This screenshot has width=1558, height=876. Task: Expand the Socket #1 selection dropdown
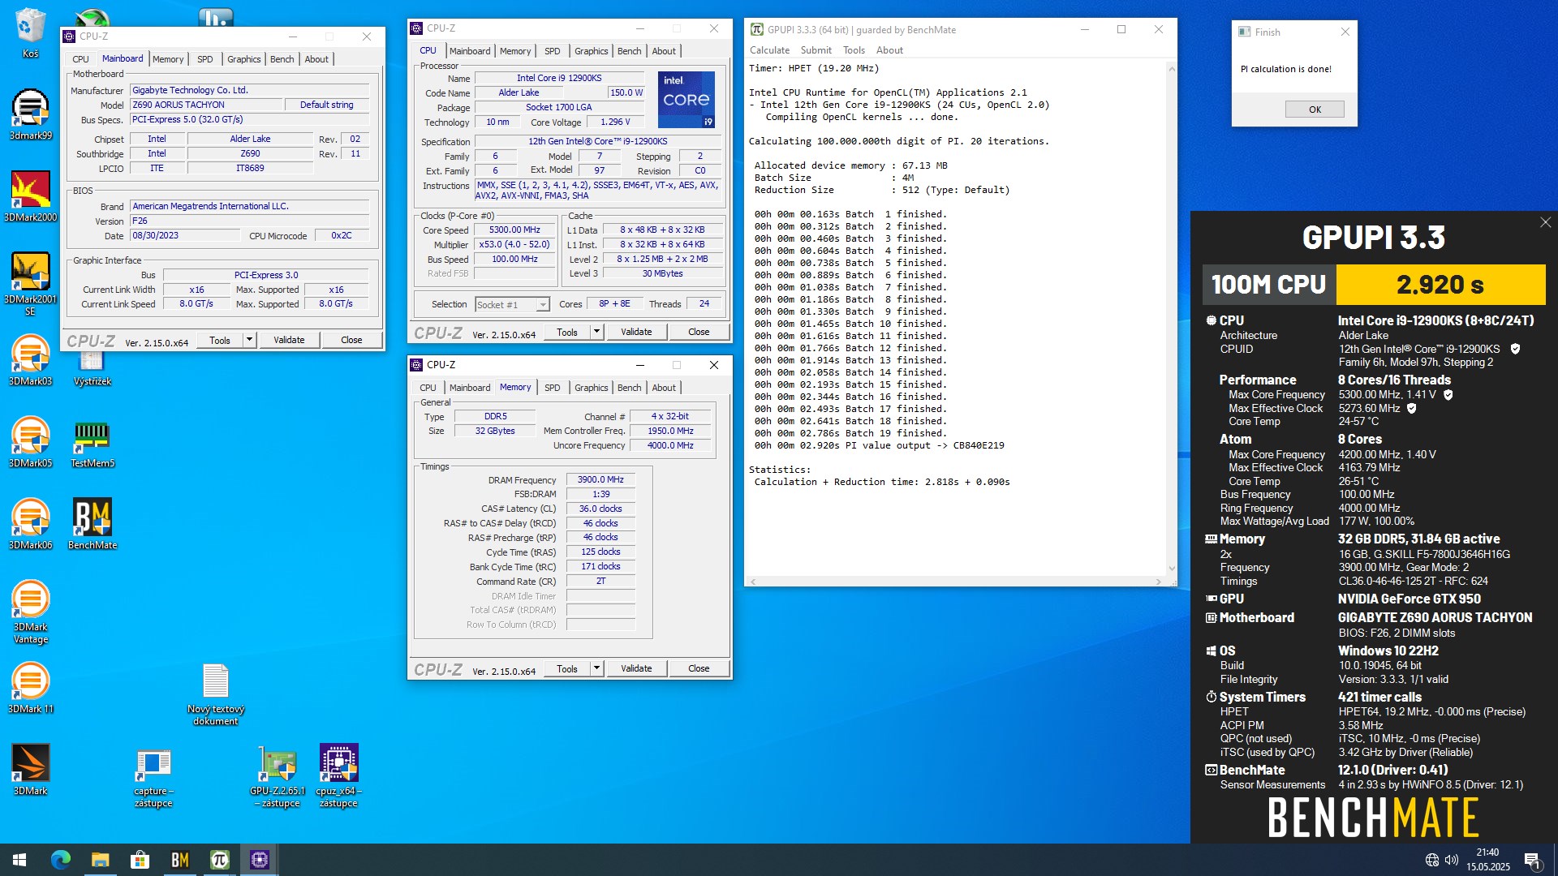tap(542, 305)
